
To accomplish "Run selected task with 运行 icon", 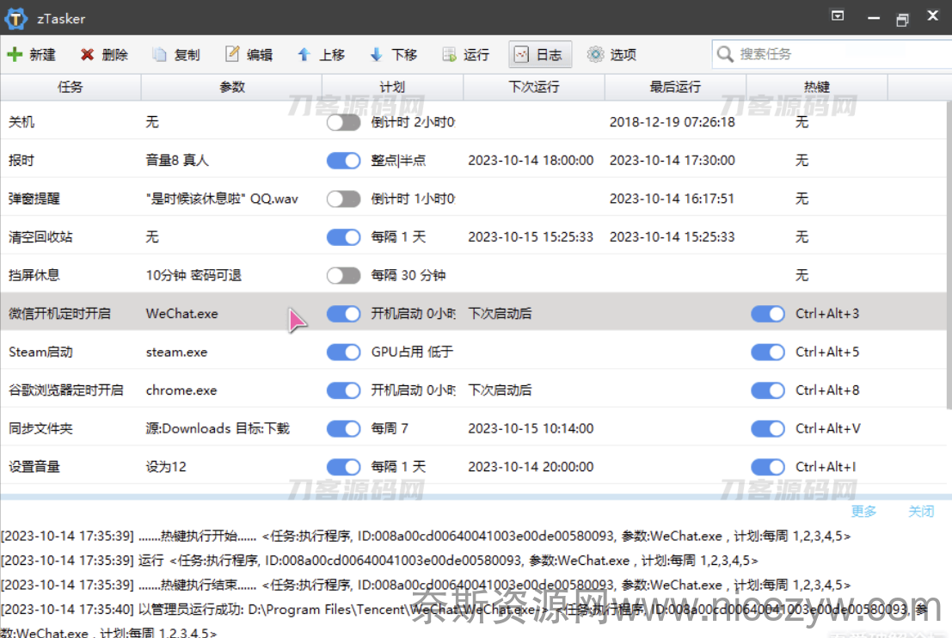I will (x=449, y=54).
